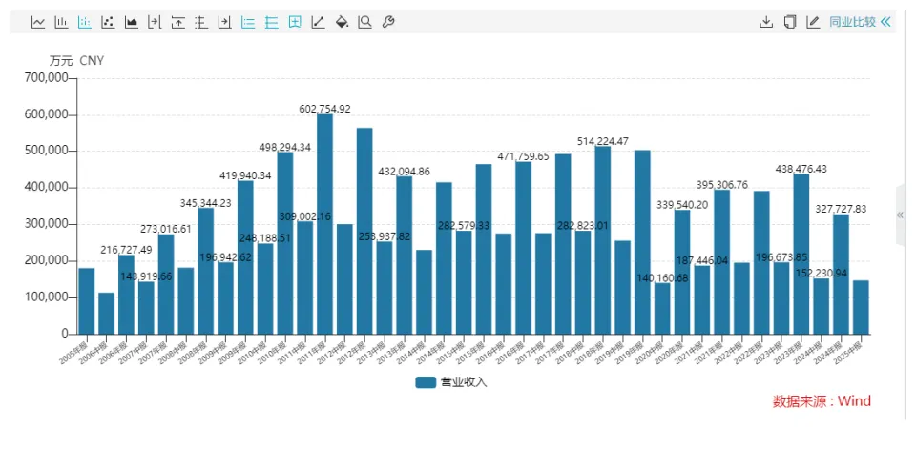
Task: Toggle the highlighted horizontal gridlines icon
Action: 272,22
